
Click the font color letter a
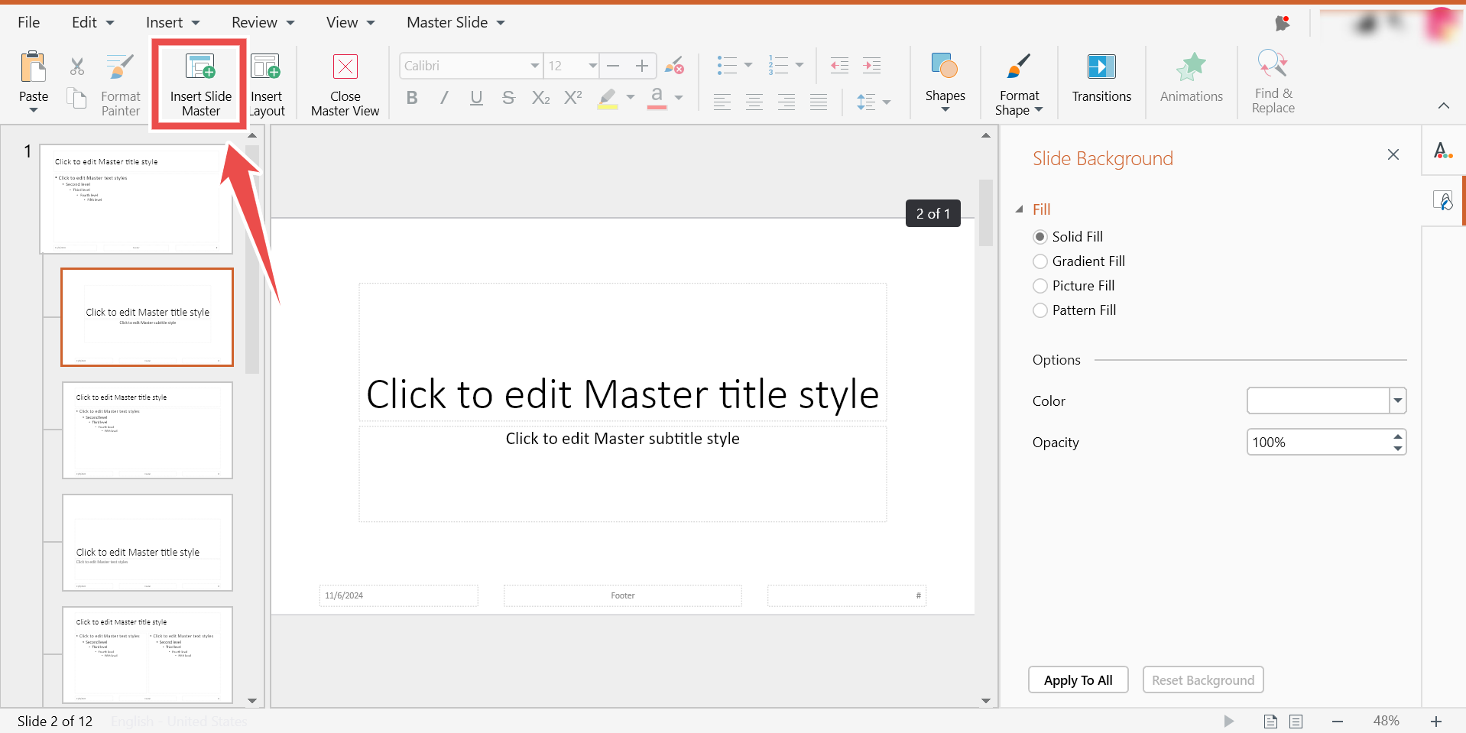click(x=657, y=98)
